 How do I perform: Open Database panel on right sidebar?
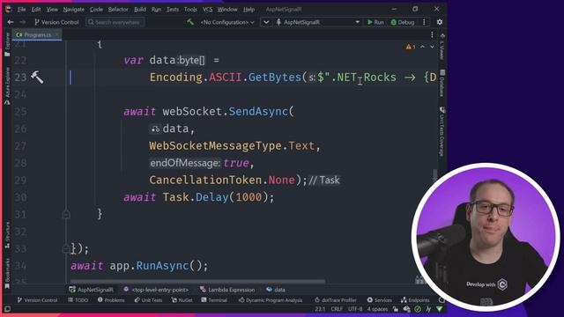pyautogui.click(x=442, y=84)
